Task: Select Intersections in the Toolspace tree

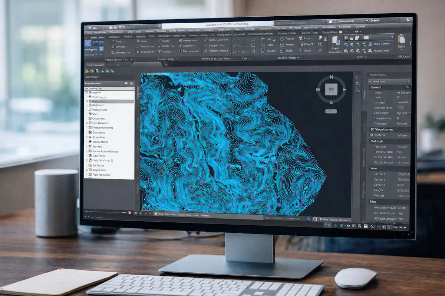Action: click(100, 142)
